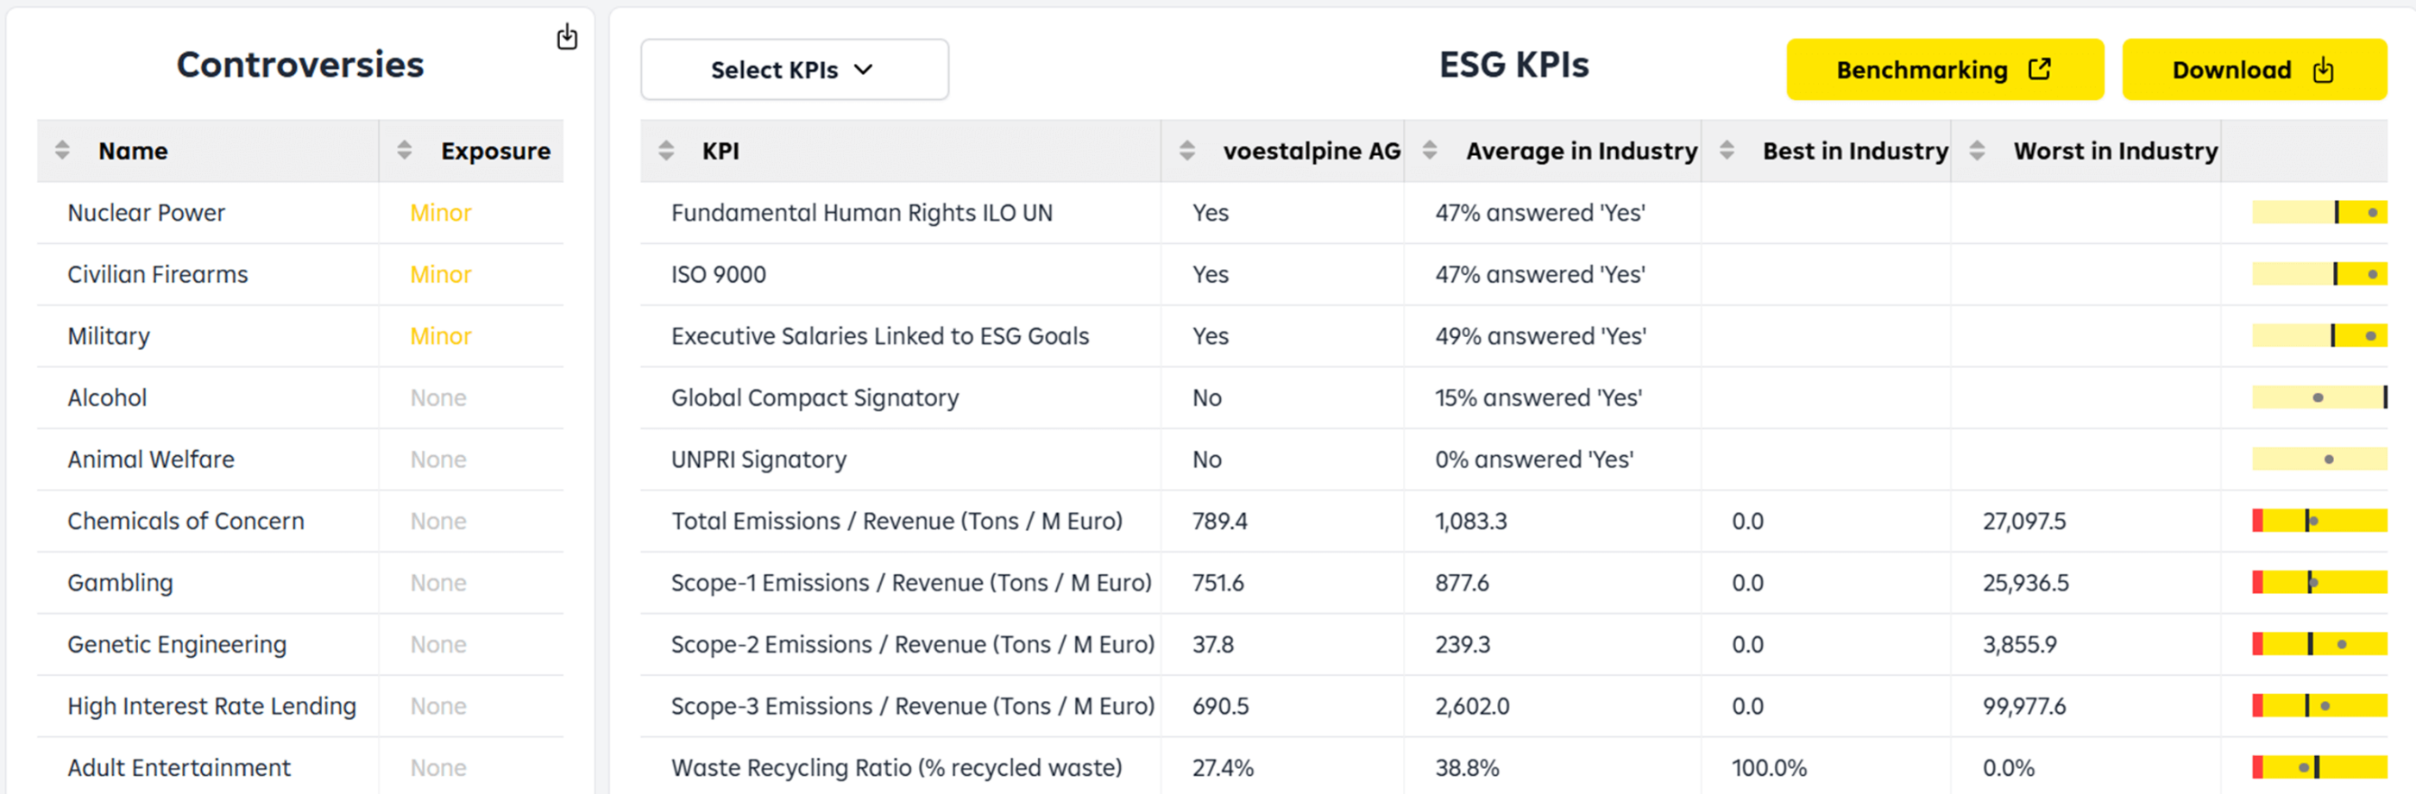Click the download icon inside Download button
The width and height of the screenshot is (2416, 794).
coord(2323,69)
